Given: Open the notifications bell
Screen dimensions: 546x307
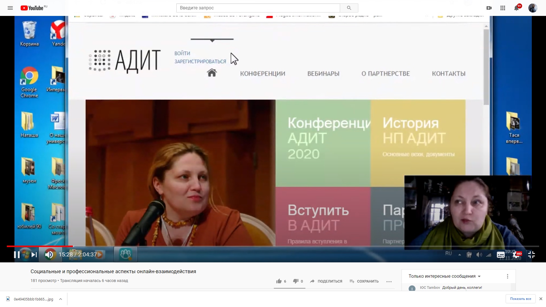Looking at the screenshot, I should tap(516, 8).
